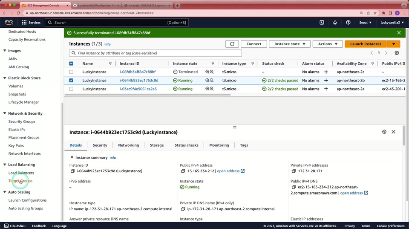Open the help question mark menu
Screen dimensions: 409x229
[x=348, y=23]
